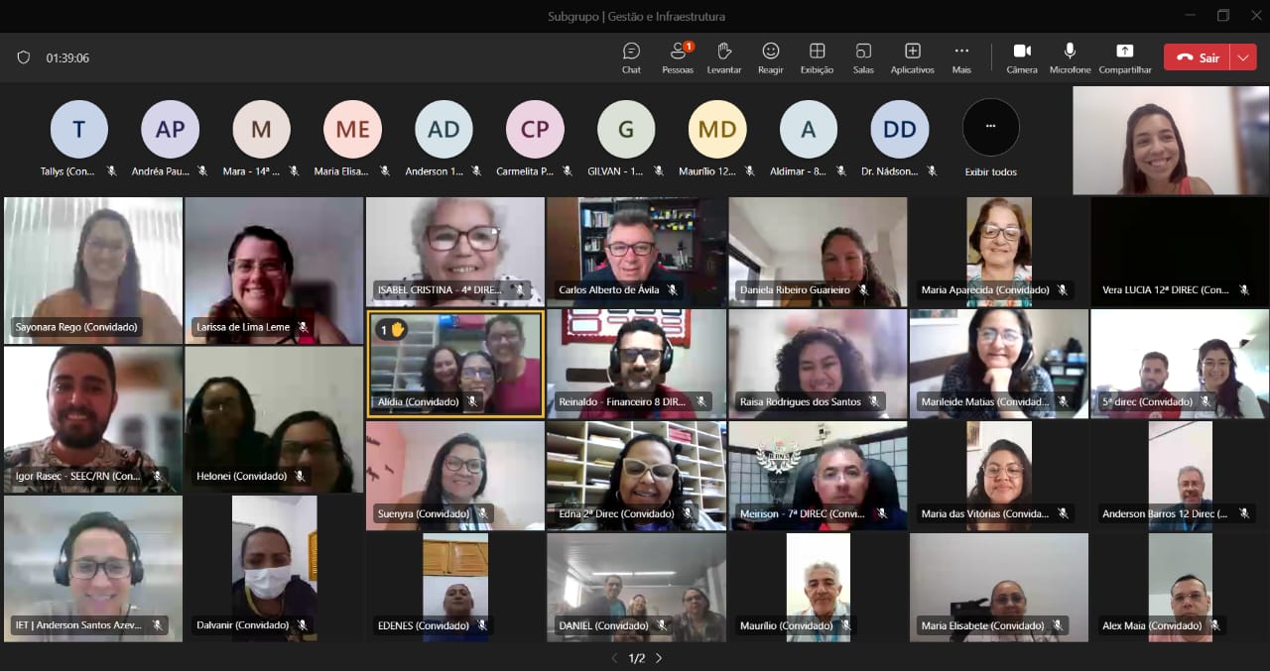Toggle the Microfone mute
The width and height of the screenshot is (1270, 671).
click(1070, 57)
